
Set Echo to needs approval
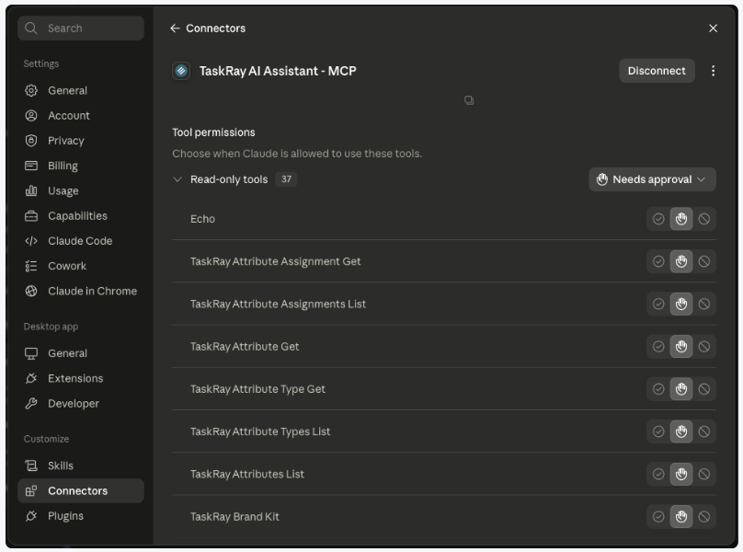click(x=680, y=219)
